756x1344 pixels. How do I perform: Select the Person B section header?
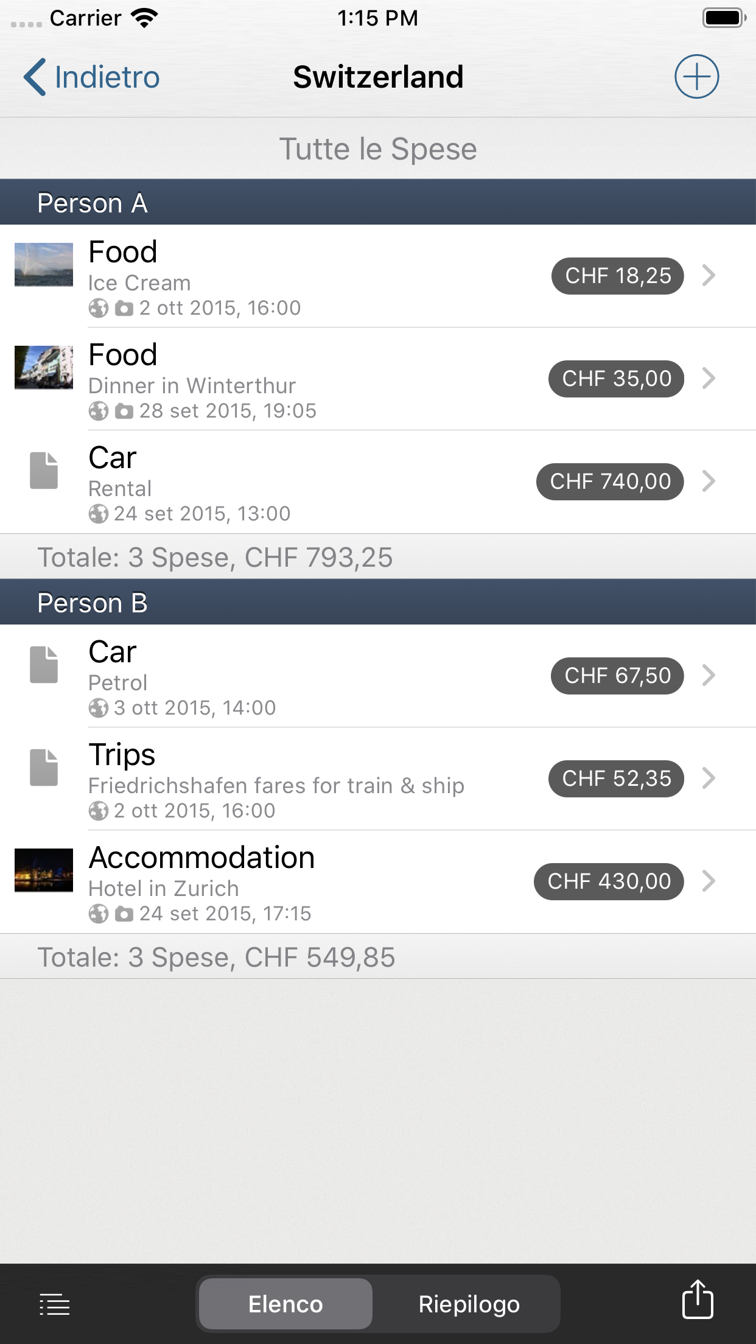point(378,603)
